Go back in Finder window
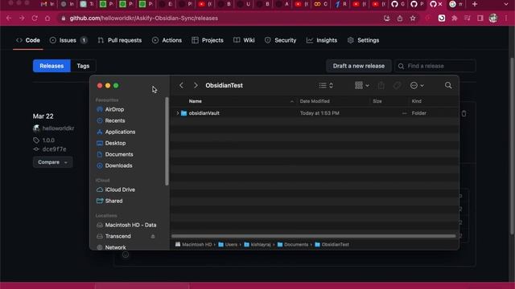Viewport: 515px width, 289px height. 181,85
